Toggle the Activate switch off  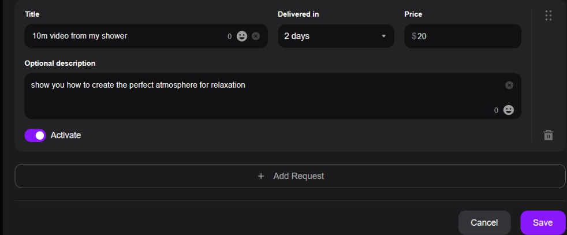[x=35, y=135]
